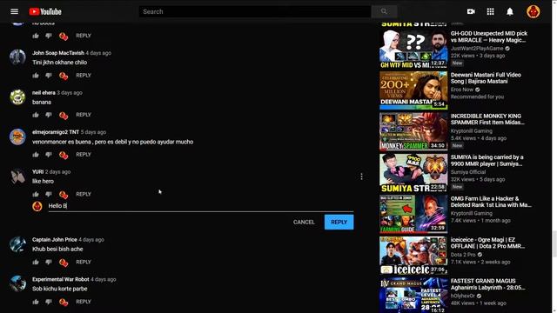Open iceiceice Ogre Magi video thumbnail
The height and width of the screenshot is (313, 557).
point(413,255)
